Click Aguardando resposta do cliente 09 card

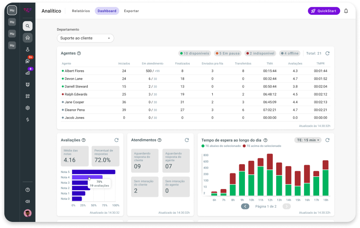pyautogui.click(x=145, y=161)
